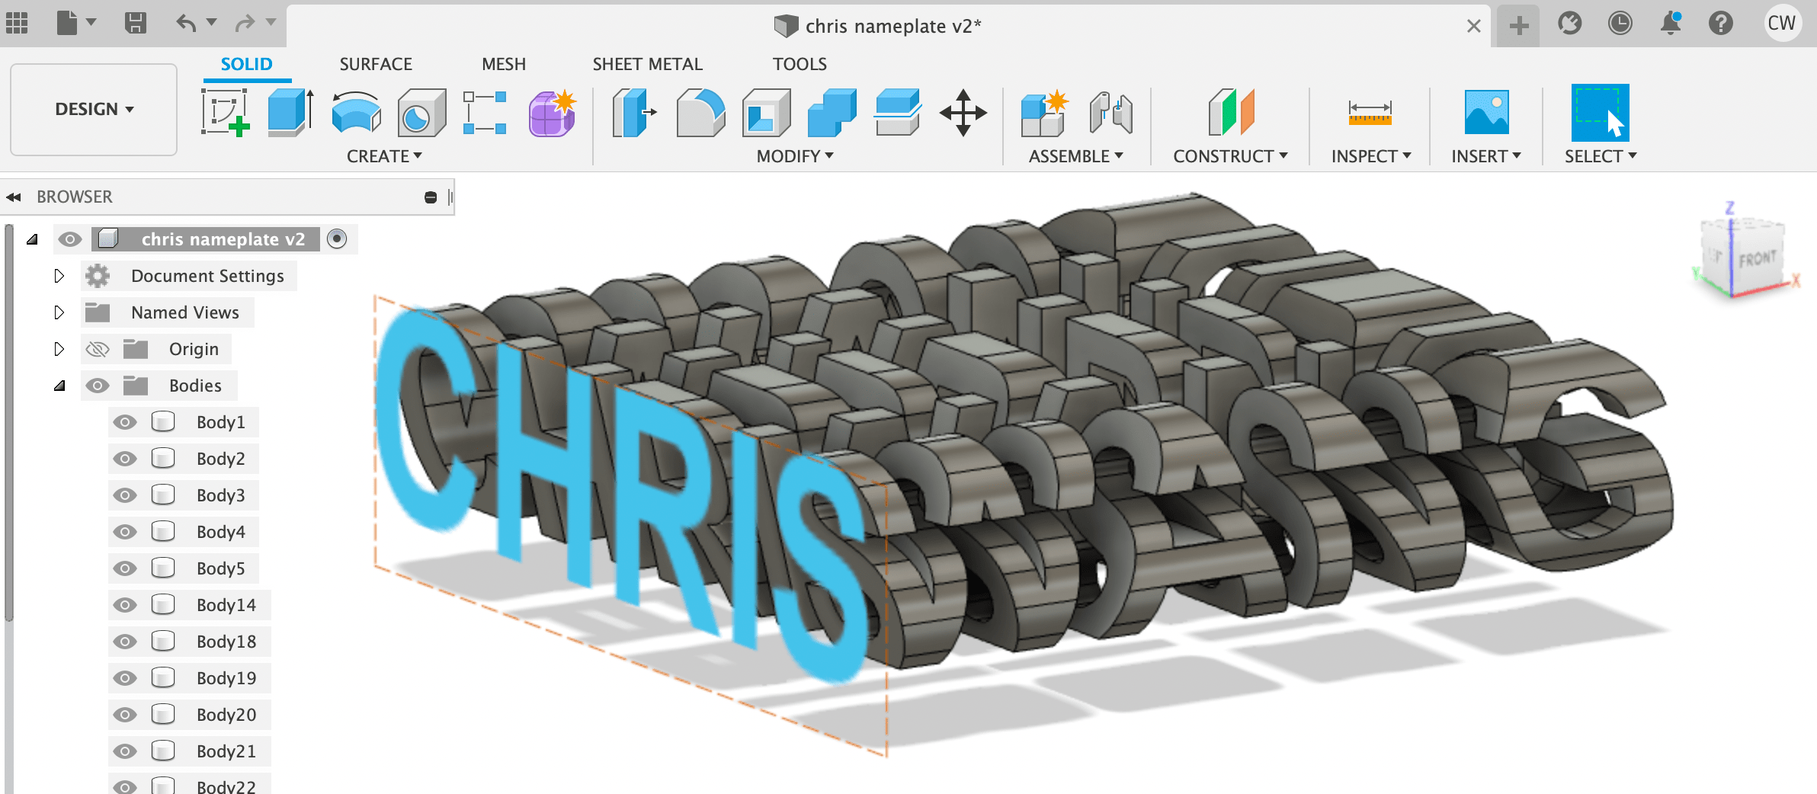Image resolution: width=1817 pixels, height=794 pixels.
Task: Hide Body20 with its eye icon
Action: coord(125,715)
